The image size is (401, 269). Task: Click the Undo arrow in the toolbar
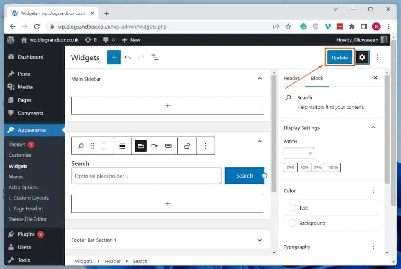[x=128, y=57]
